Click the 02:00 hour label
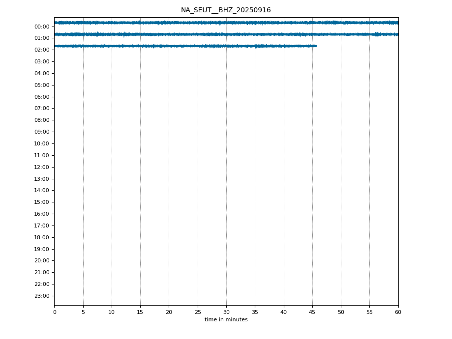 click(42, 50)
